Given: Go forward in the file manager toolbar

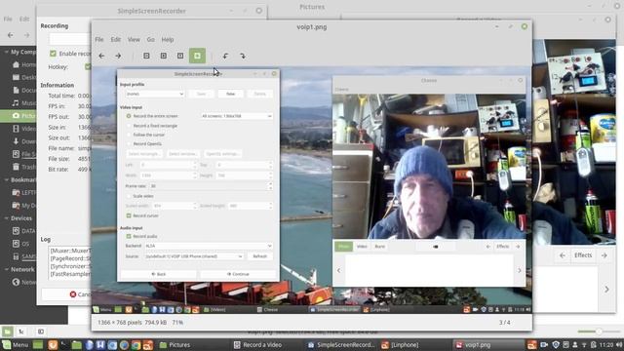Looking at the screenshot, I should [x=26, y=35].
